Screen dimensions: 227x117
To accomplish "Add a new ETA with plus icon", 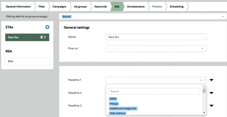I will point(47,27).
